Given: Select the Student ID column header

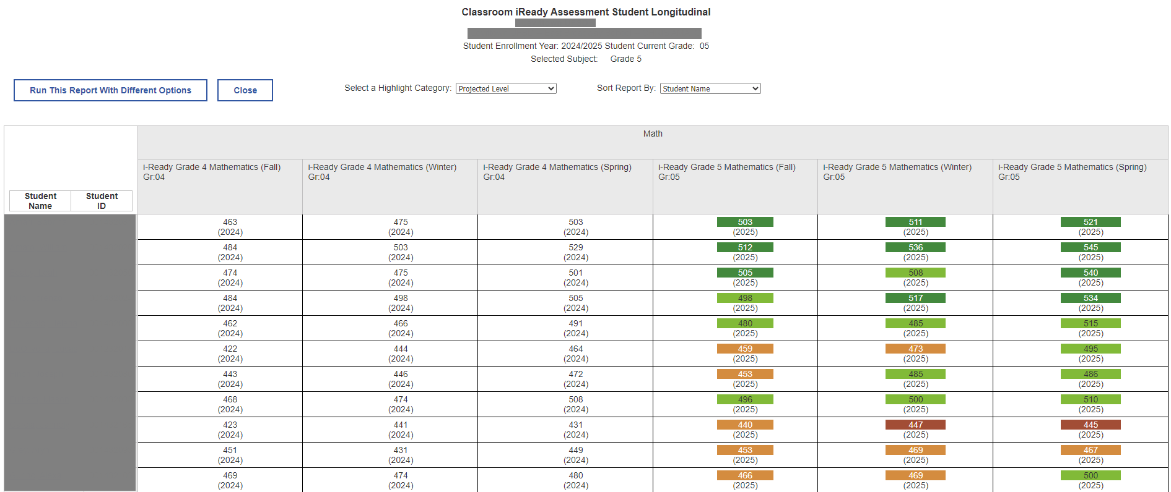Looking at the screenshot, I should click(102, 201).
